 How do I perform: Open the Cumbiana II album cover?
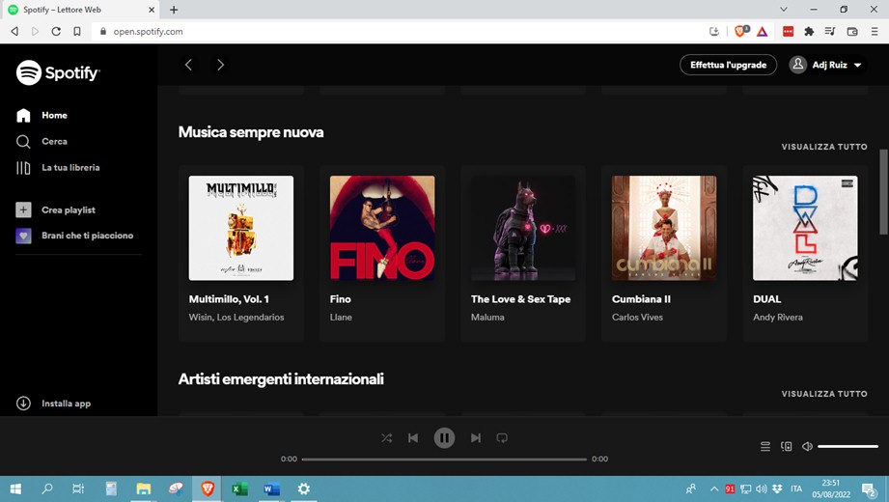(664, 228)
